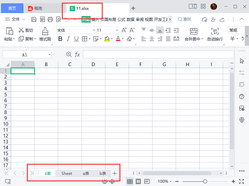The width and height of the screenshot is (249, 186).
Task: Toggle Underline formatting
Action: coord(76,39)
